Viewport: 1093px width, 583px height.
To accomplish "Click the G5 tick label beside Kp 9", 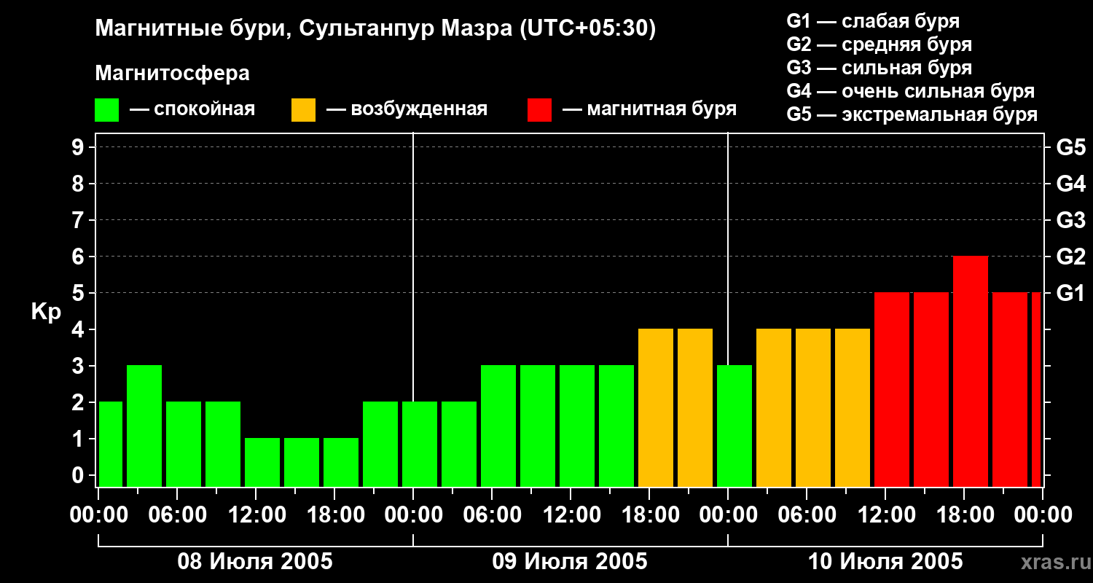I will click(1071, 147).
